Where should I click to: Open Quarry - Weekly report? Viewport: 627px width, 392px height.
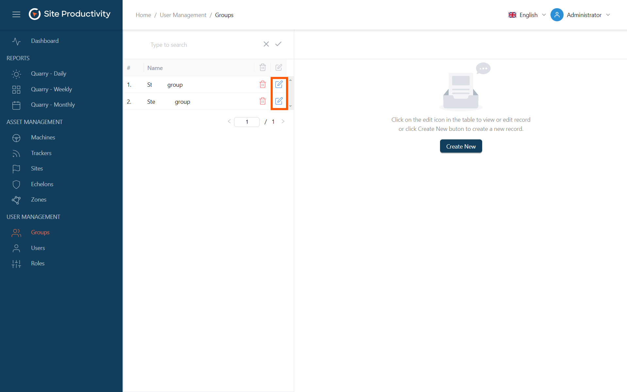point(51,89)
